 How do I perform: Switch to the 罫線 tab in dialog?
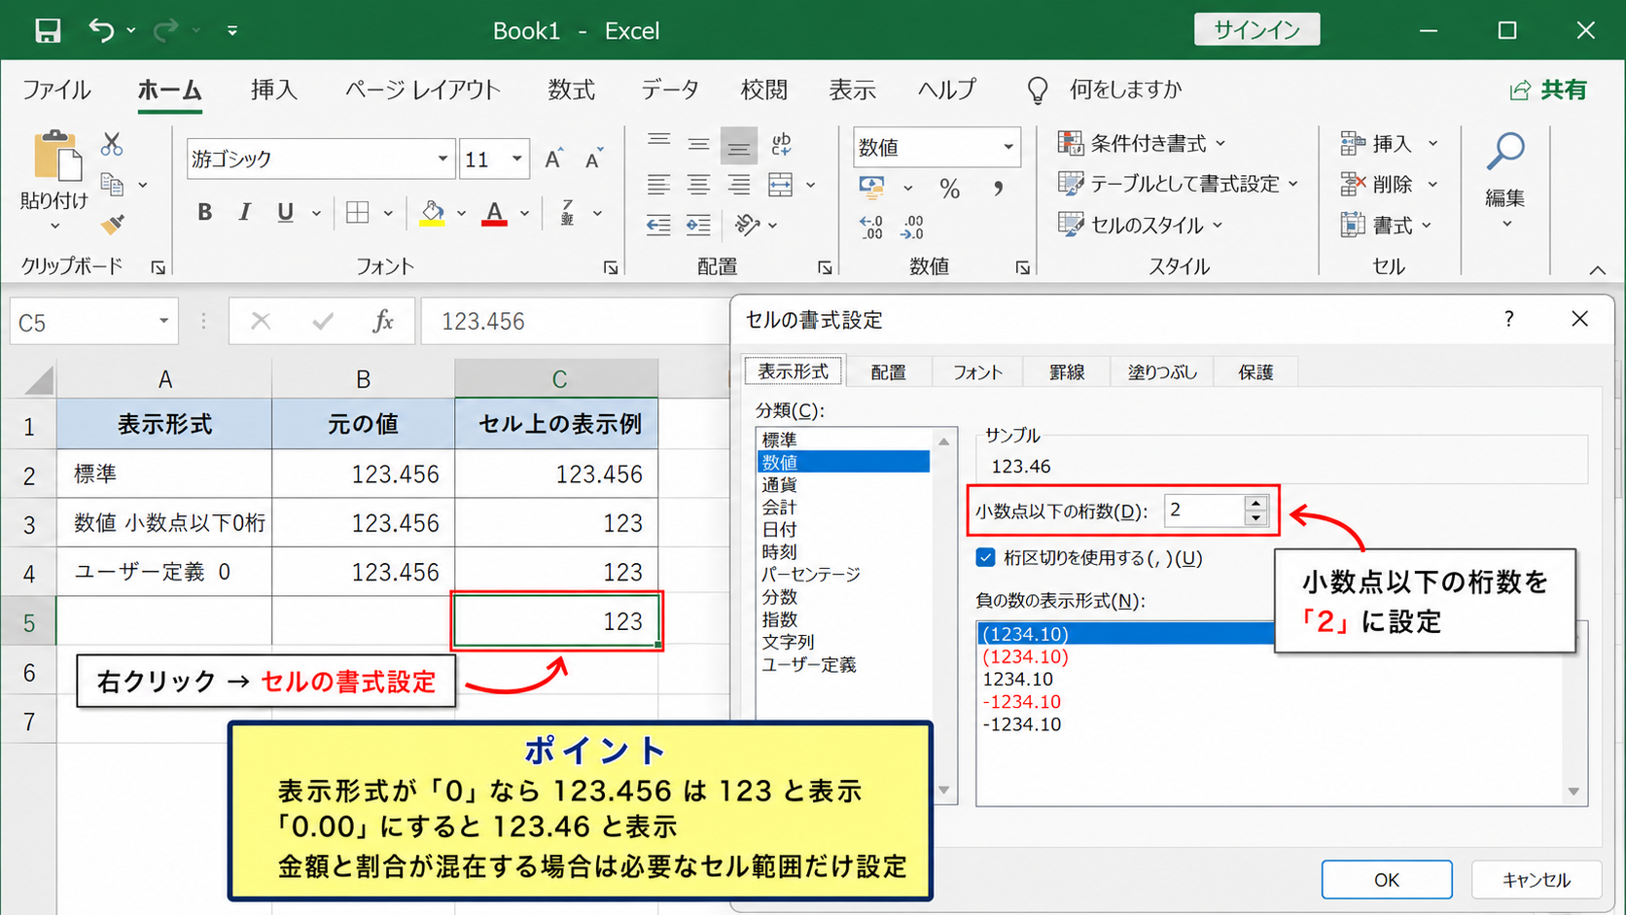point(1066,372)
